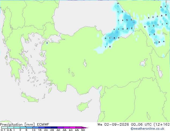Pick the 0.1–0.5 mm palest legend swatch
The image size is (170, 131).
coord(5,128)
